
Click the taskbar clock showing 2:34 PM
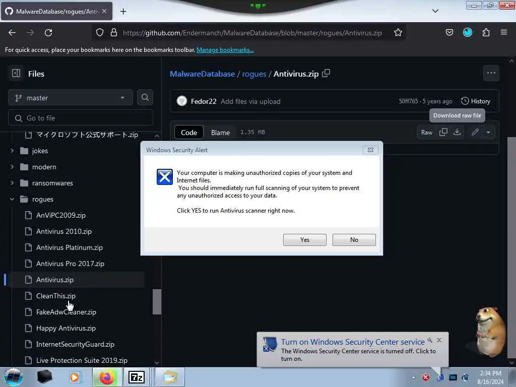pos(490,377)
